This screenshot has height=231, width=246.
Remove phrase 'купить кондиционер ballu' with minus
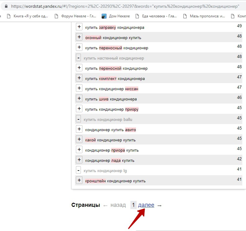(x=78, y=119)
